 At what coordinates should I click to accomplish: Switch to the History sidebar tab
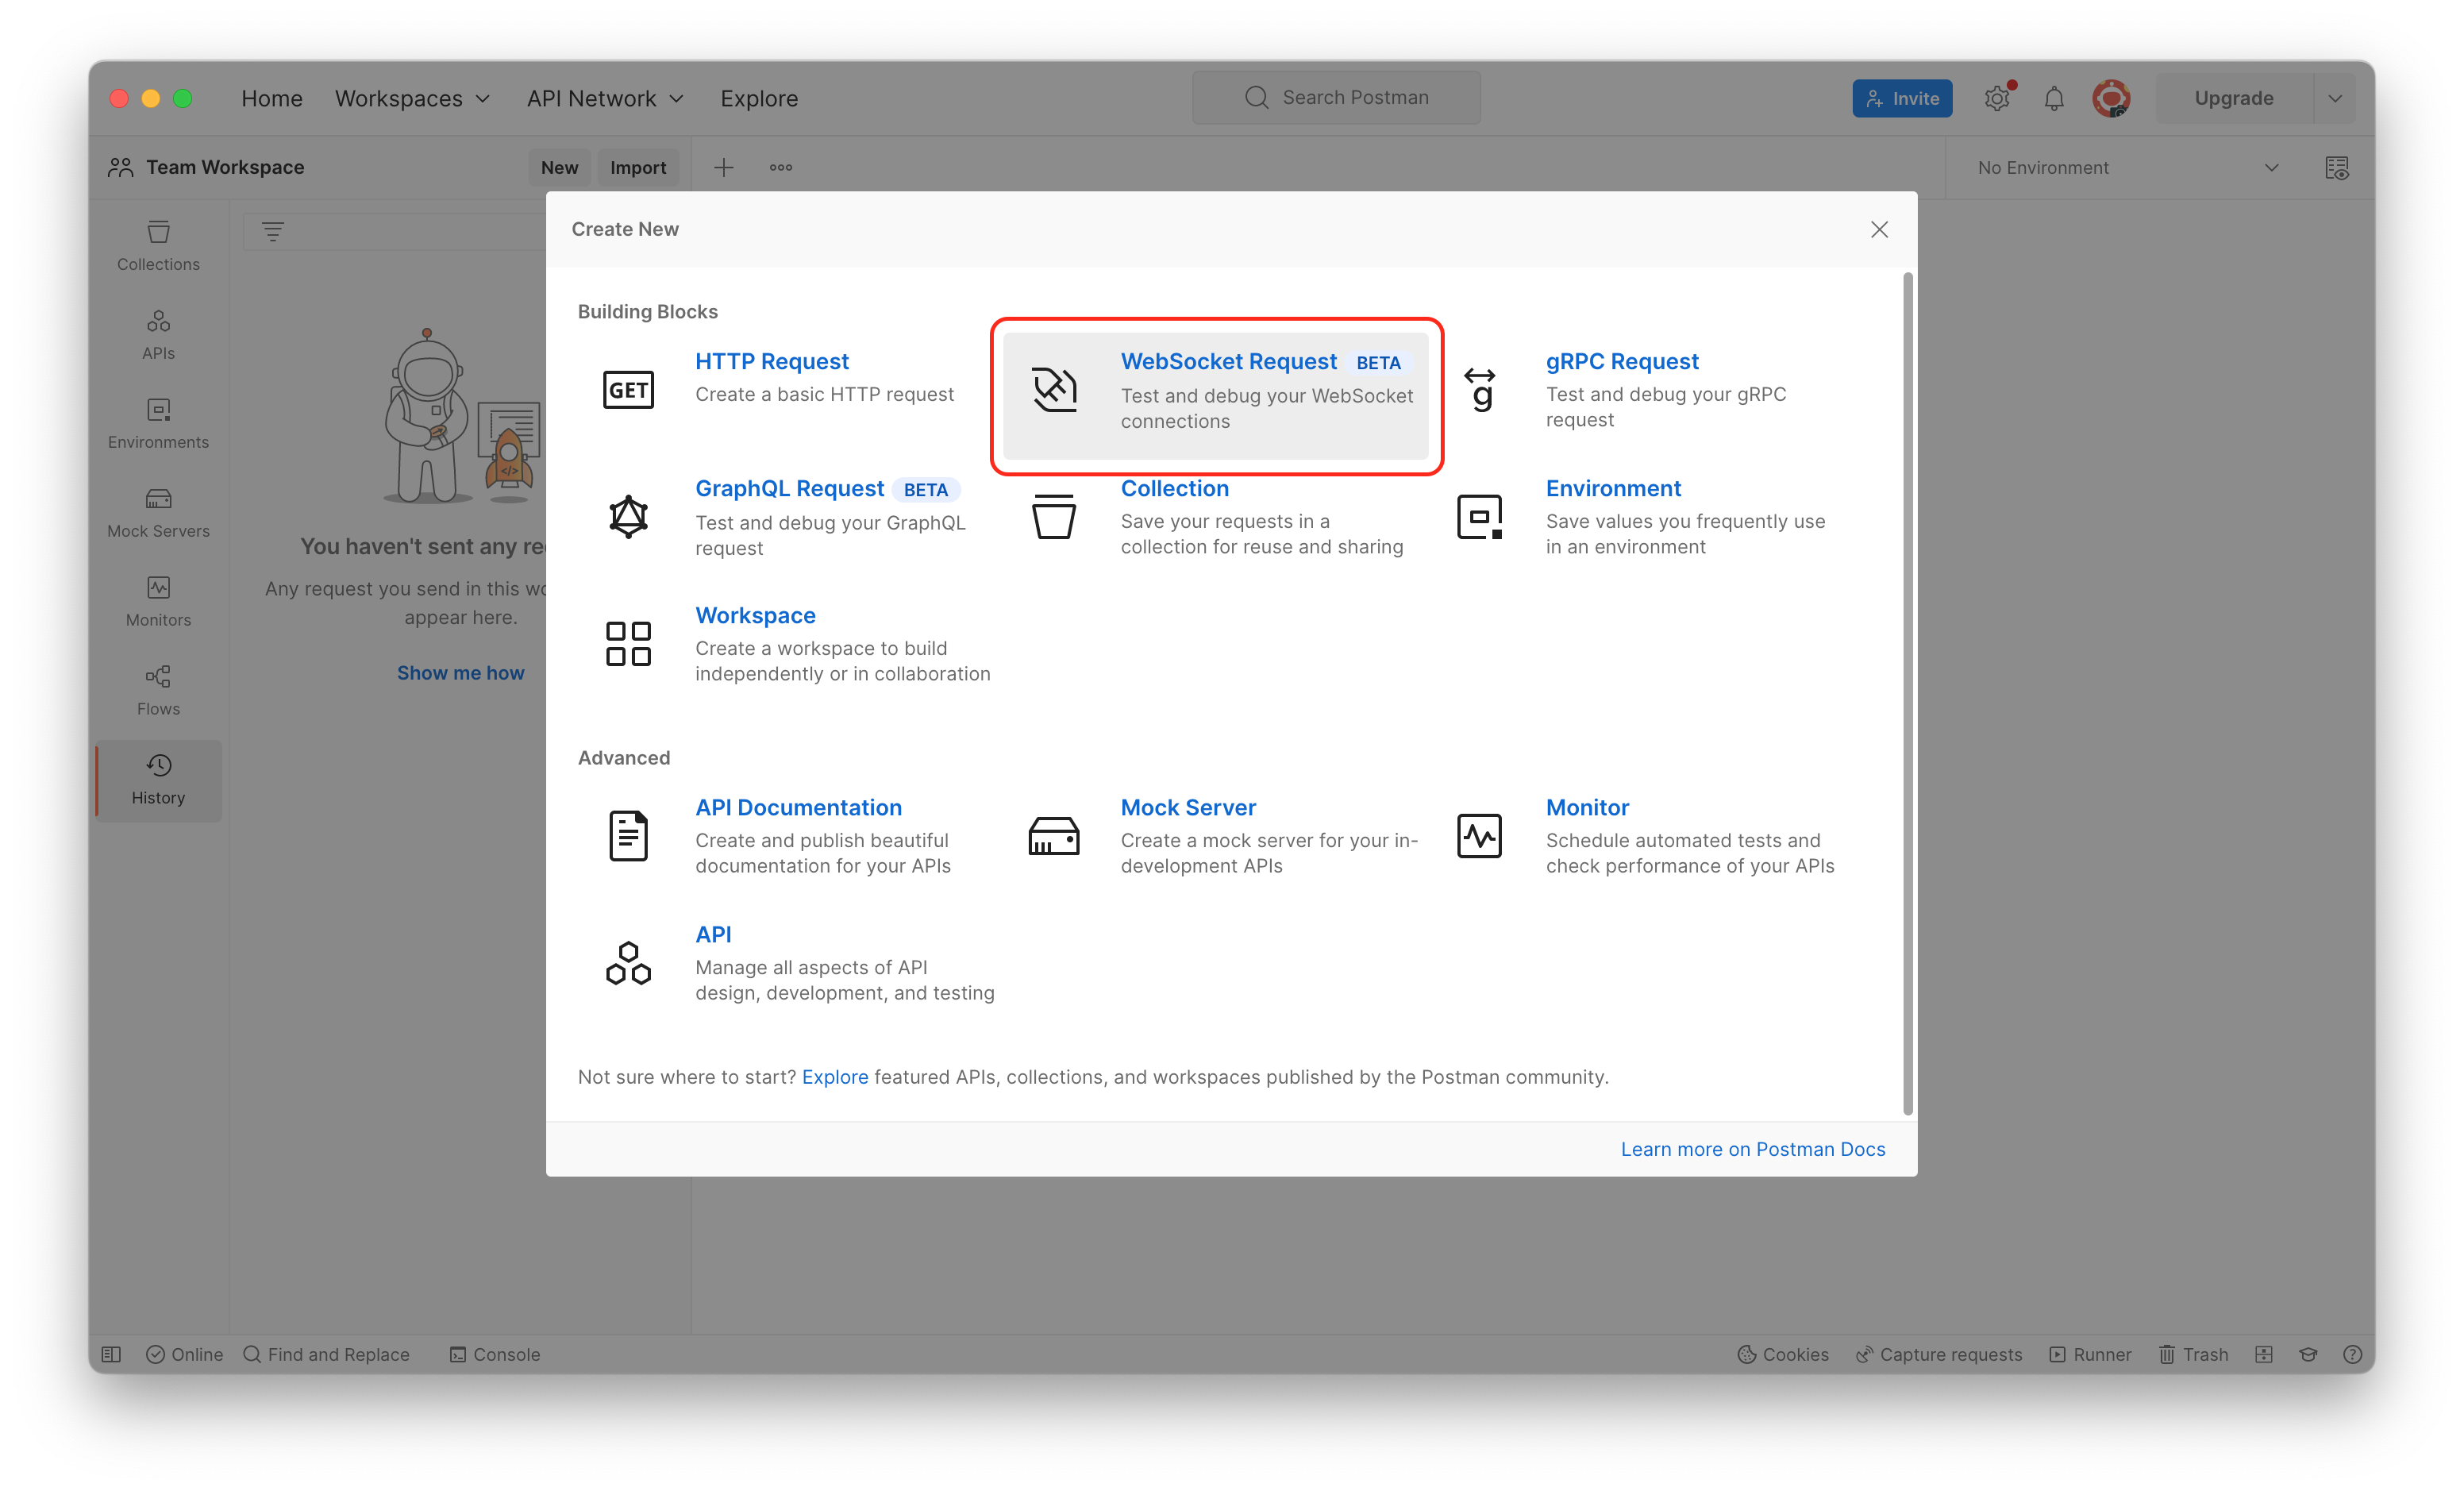[x=158, y=780]
